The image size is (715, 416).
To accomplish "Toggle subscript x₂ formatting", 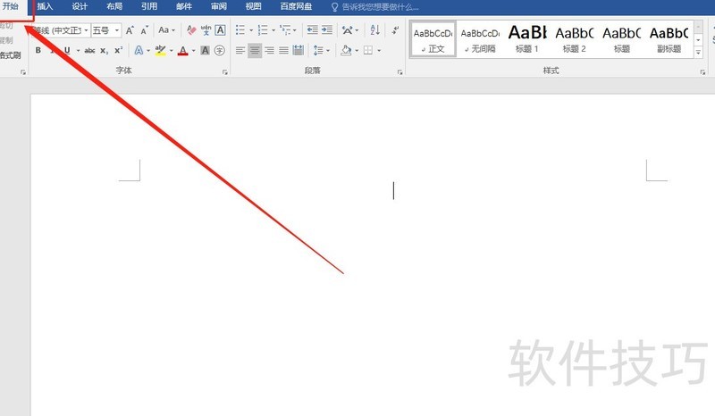I will pyautogui.click(x=105, y=50).
